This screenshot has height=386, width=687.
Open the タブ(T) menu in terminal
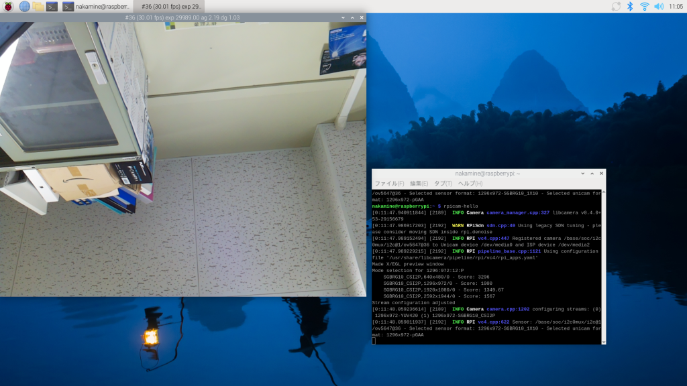pos(443,183)
